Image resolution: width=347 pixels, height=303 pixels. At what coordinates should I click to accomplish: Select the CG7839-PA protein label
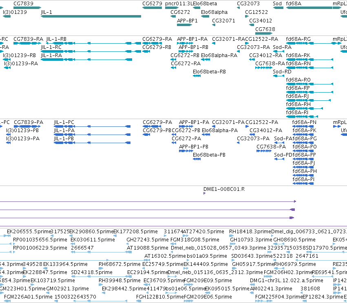(x=28, y=122)
